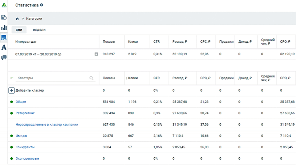Sort the clusters table by Клики
The height and width of the screenshot is (165, 296).
pyautogui.click(x=133, y=78)
